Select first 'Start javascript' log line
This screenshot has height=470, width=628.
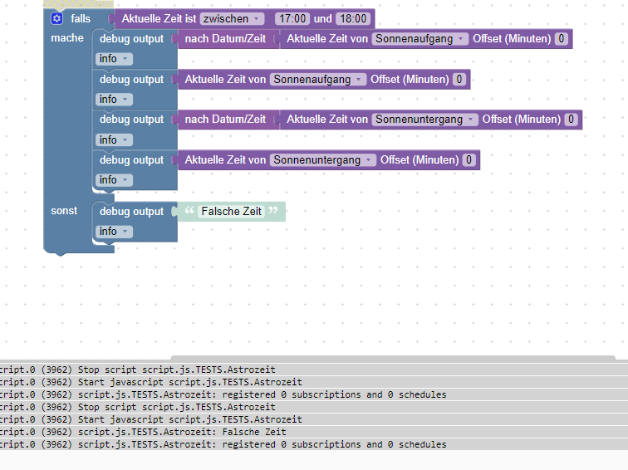point(314,382)
